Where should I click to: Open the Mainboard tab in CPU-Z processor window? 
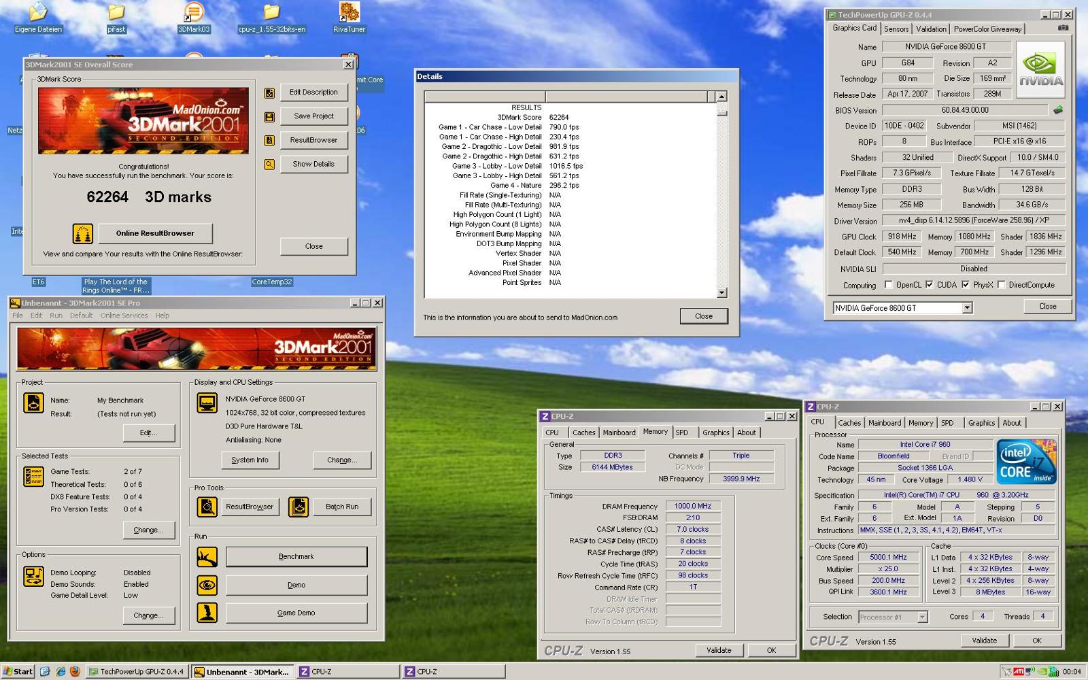click(885, 423)
